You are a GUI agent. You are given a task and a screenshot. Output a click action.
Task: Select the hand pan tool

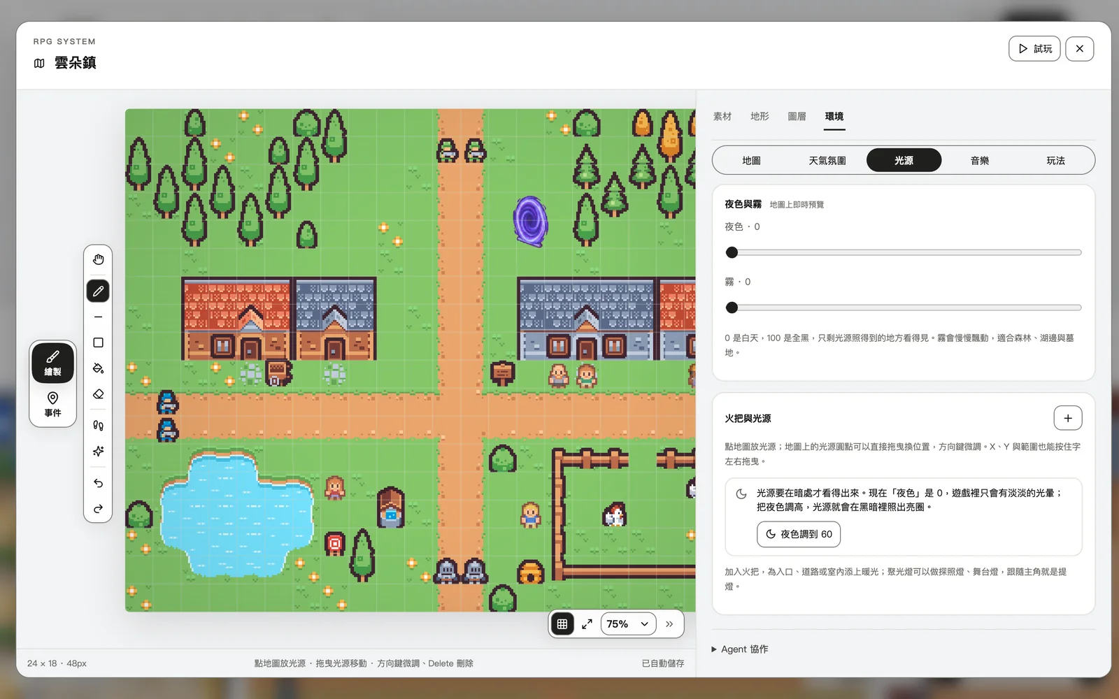click(98, 259)
